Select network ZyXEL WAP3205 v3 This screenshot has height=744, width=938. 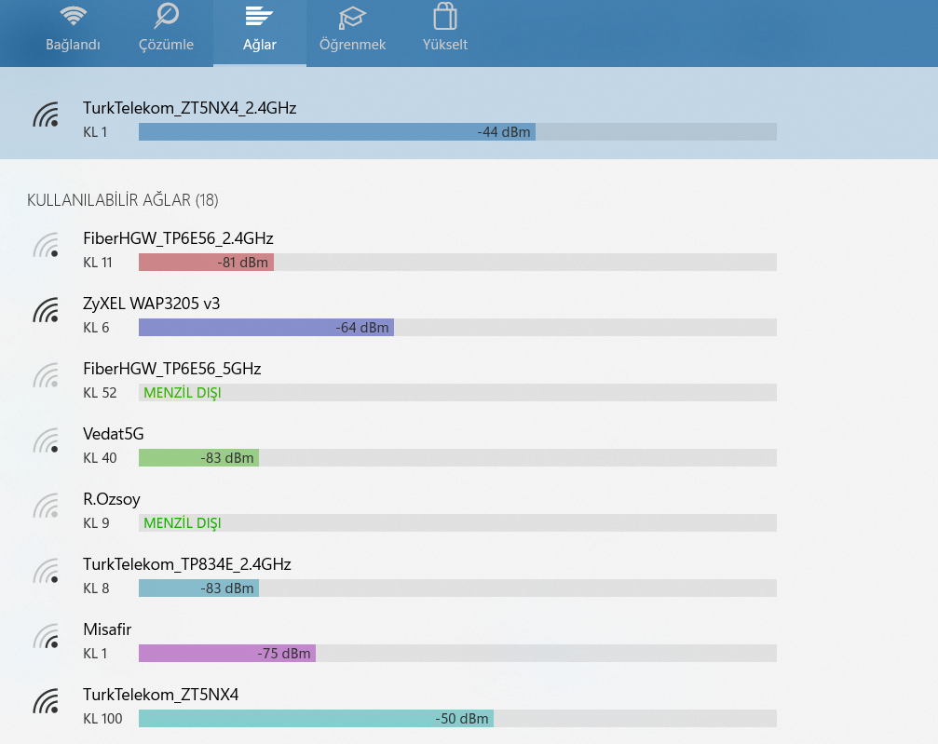[x=151, y=304]
